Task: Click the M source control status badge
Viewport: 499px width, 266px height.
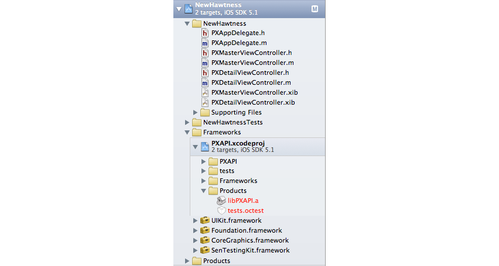Action: pyautogui.click(x=315, y=9)
